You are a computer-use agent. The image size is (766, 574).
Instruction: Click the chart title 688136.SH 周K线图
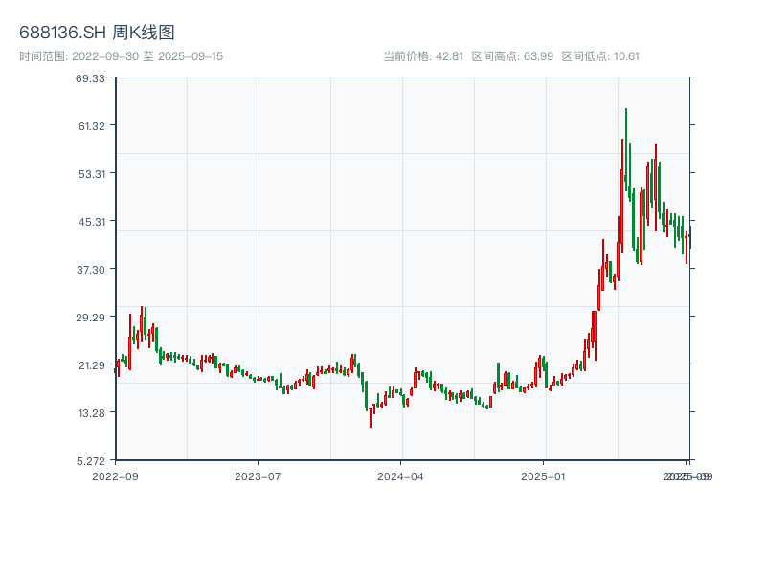pos(97,33)
